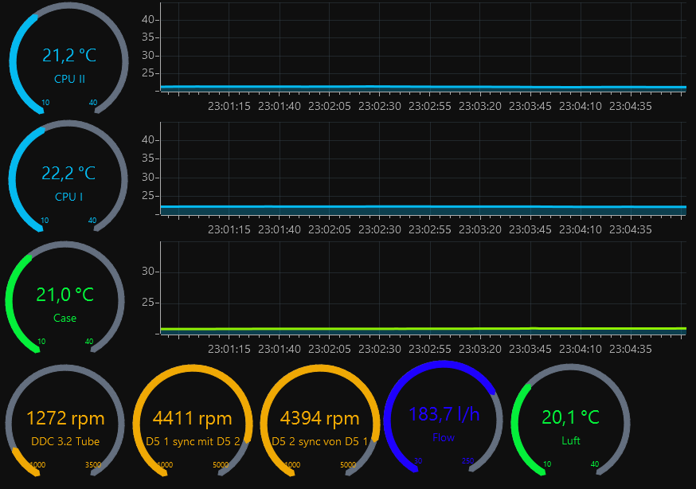Image resolution: width=696 pixels, height=489 pixels.
Task: Click the 10 min label on CPU II gauge
Action: pos(45,103)
